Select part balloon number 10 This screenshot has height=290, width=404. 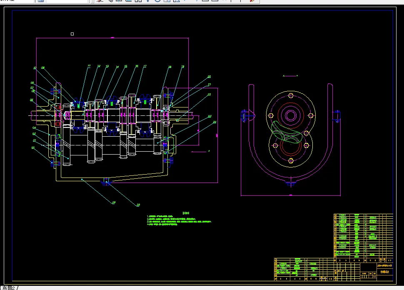[x=35, y=68]
